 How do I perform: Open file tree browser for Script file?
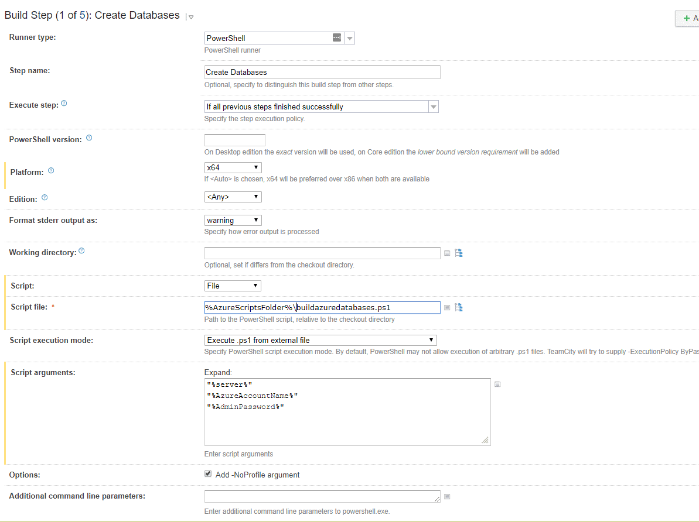click(x=458, y=307)
